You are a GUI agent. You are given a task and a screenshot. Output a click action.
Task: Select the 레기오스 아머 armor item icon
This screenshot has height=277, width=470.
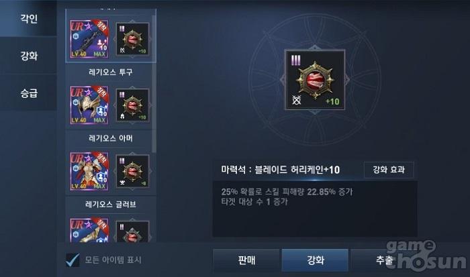click(89, 171)
